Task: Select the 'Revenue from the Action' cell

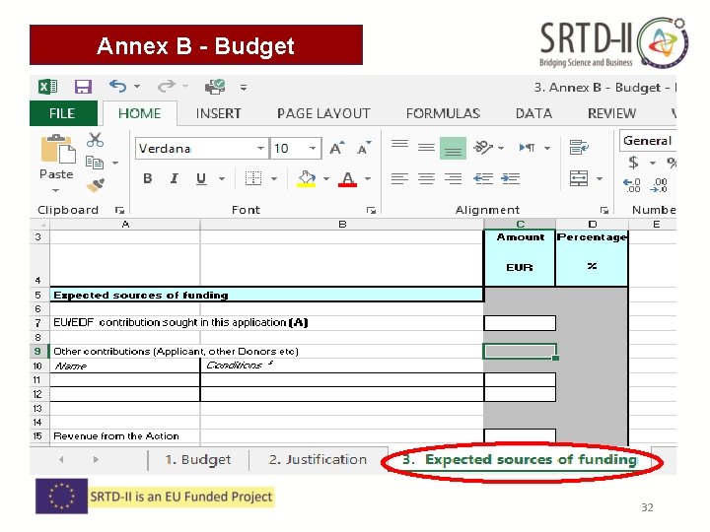Action: tap(124, 436)
